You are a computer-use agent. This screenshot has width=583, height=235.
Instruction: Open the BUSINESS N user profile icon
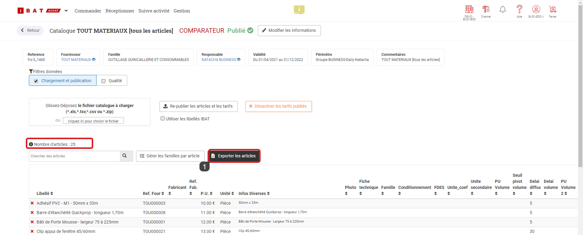[x=536, y=10]
